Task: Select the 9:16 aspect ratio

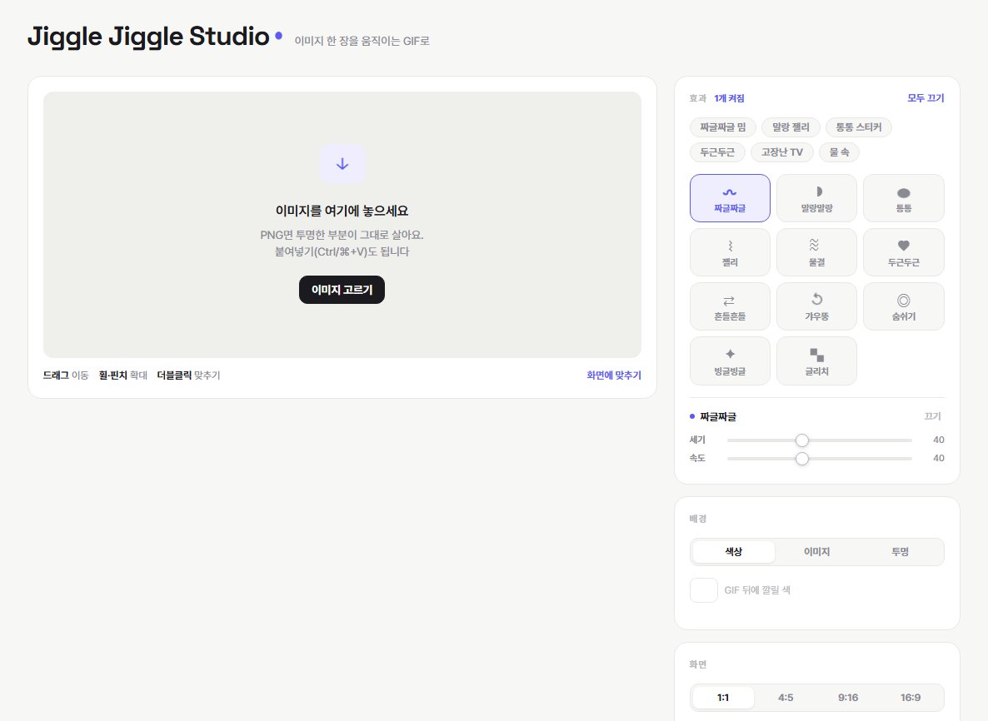Action: pos(848,698)
